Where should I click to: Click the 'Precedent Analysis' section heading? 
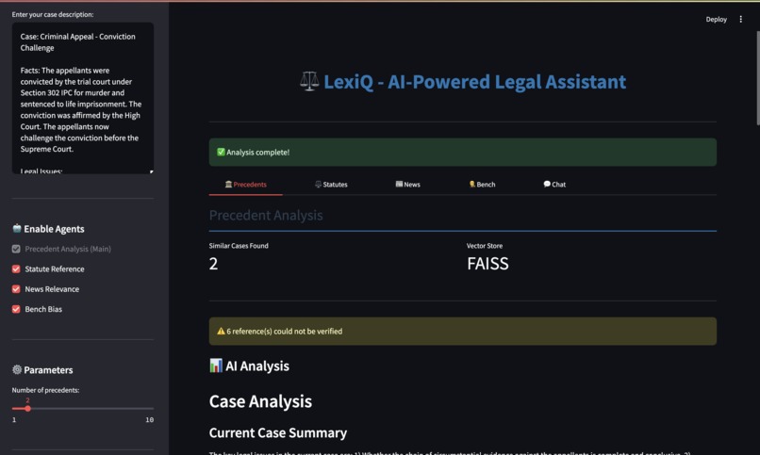tap(266, 215)
